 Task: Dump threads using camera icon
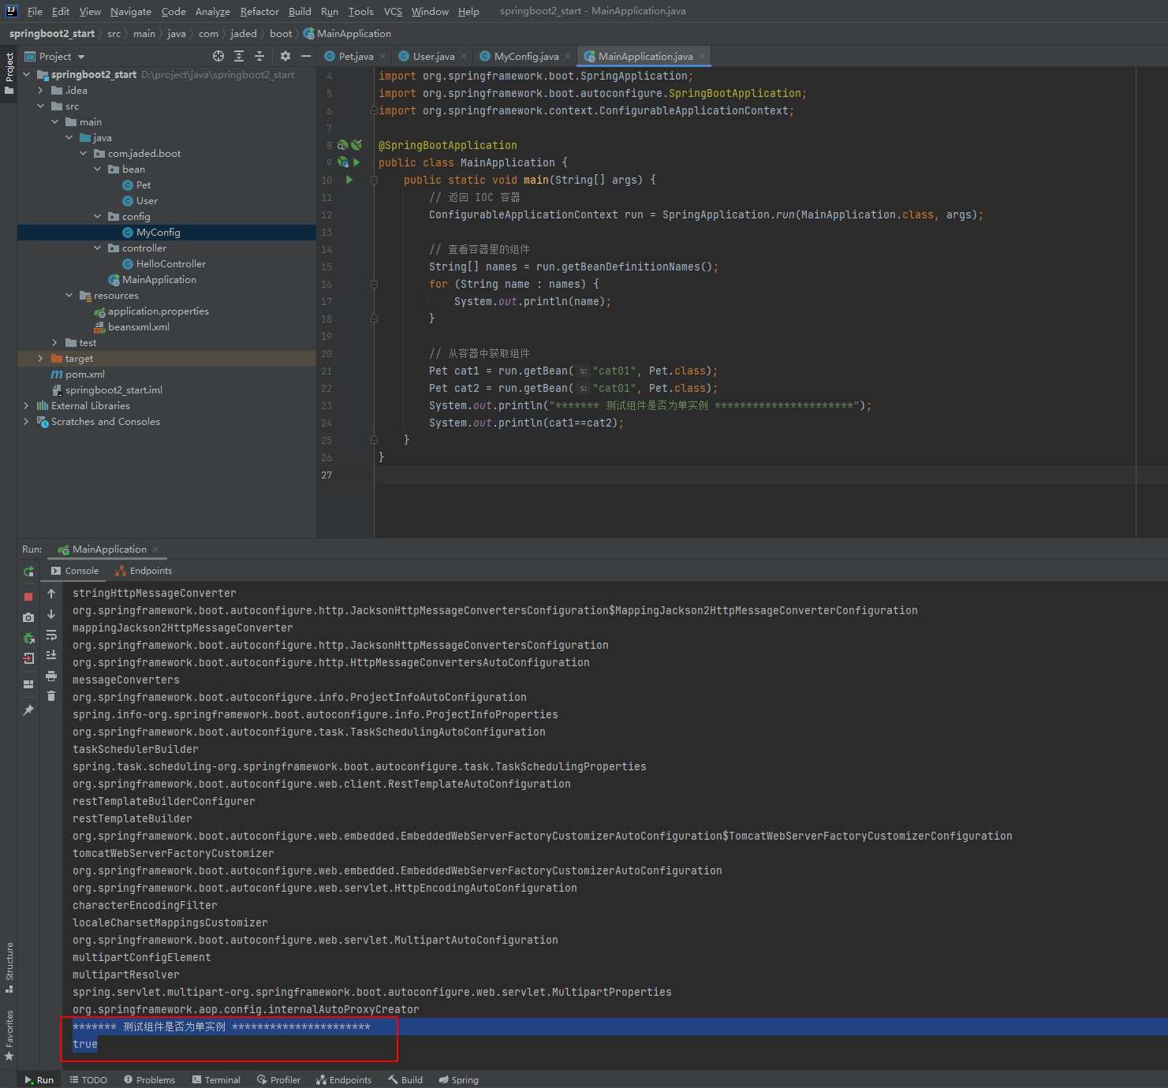pos(28,617)
